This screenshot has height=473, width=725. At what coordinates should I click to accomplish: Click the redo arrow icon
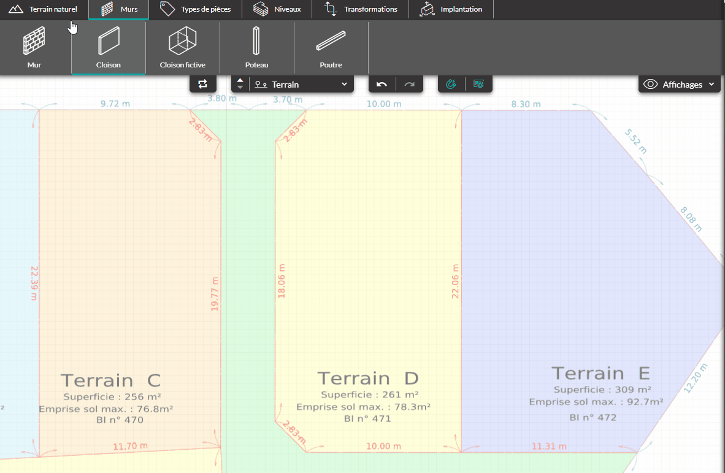click(x=410, y=85)
